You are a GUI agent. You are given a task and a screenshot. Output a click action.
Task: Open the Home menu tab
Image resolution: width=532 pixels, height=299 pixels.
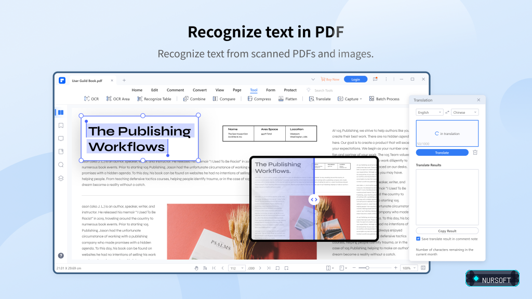[x=137, y=90]
